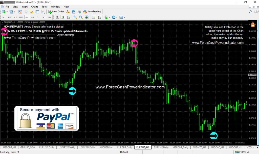Tile the chart windows
259x154 pixels.
(x=87, y=17)
